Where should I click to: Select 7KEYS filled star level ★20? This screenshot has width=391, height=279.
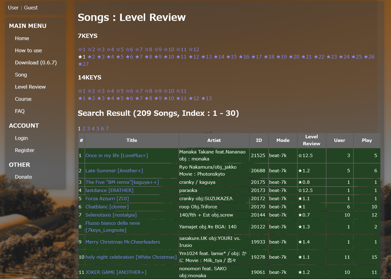click(x=294, y=57)
